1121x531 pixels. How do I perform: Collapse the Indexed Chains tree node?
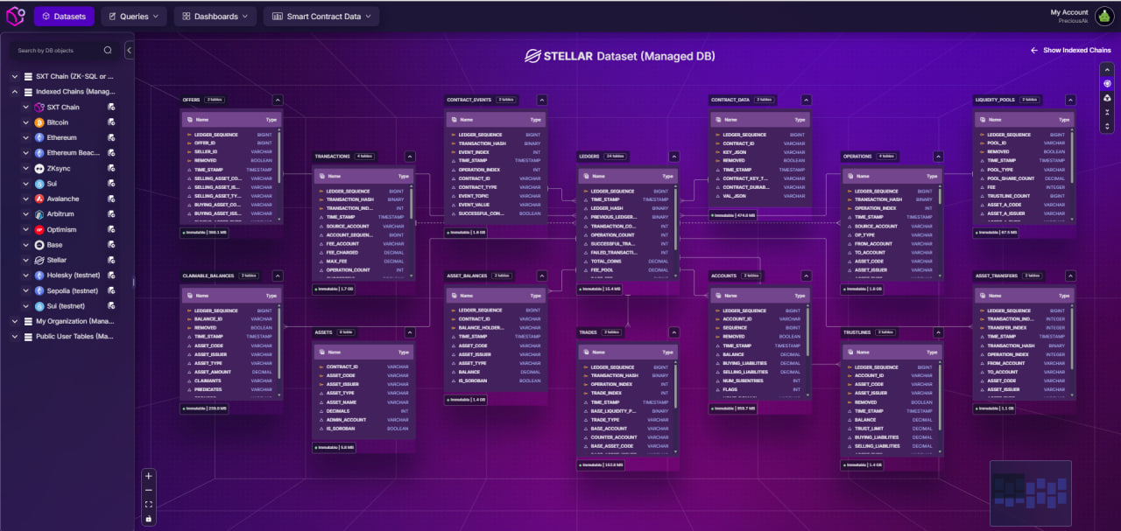[15, 92]
